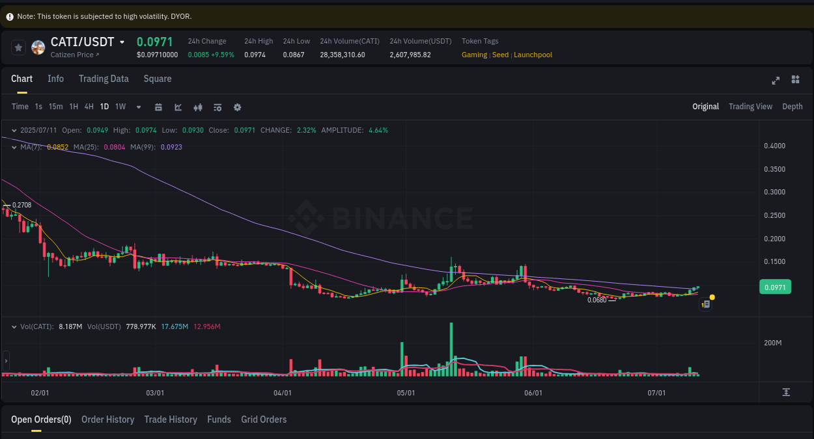Switch chart mode to Trading View
This screenshot has width=814, height=439.
pyautogui.click(x=750, y=106)
